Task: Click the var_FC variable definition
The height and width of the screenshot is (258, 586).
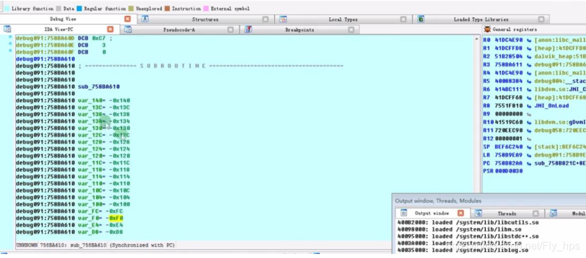Action: (100, 212)
